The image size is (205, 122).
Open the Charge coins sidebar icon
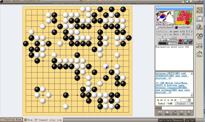[x=200, y=27]
